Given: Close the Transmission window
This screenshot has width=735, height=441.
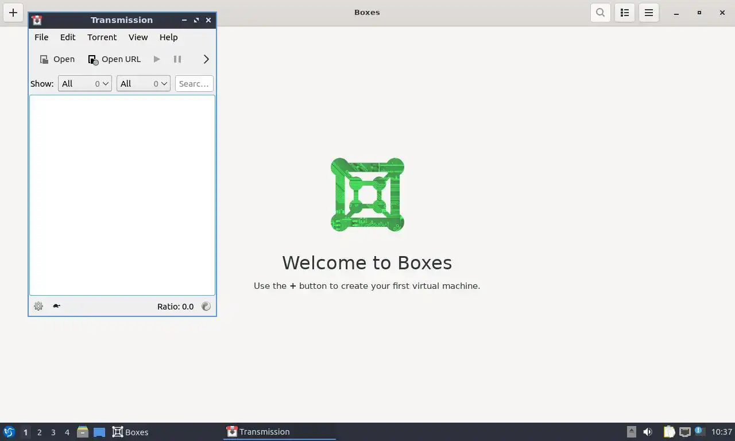Looking at the screenshot, I should tap(208, 20).
